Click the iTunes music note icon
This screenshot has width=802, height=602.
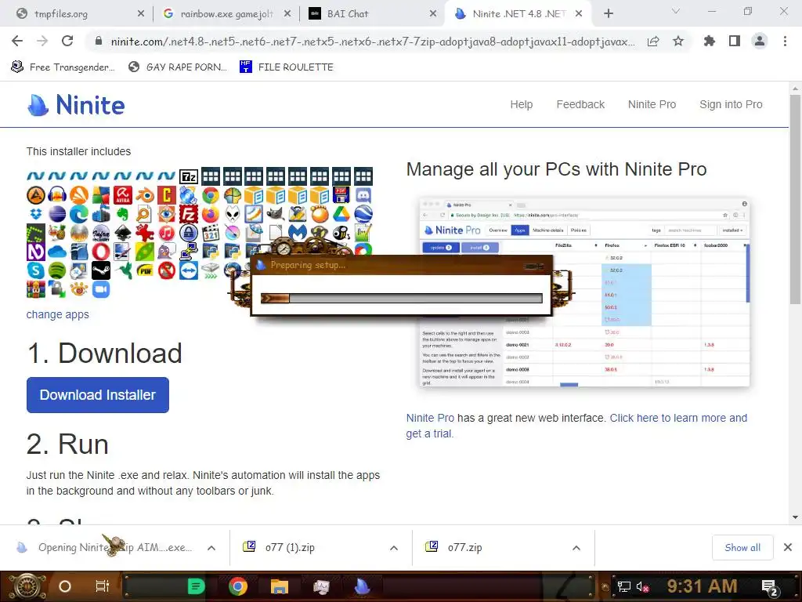coord(167,233)
